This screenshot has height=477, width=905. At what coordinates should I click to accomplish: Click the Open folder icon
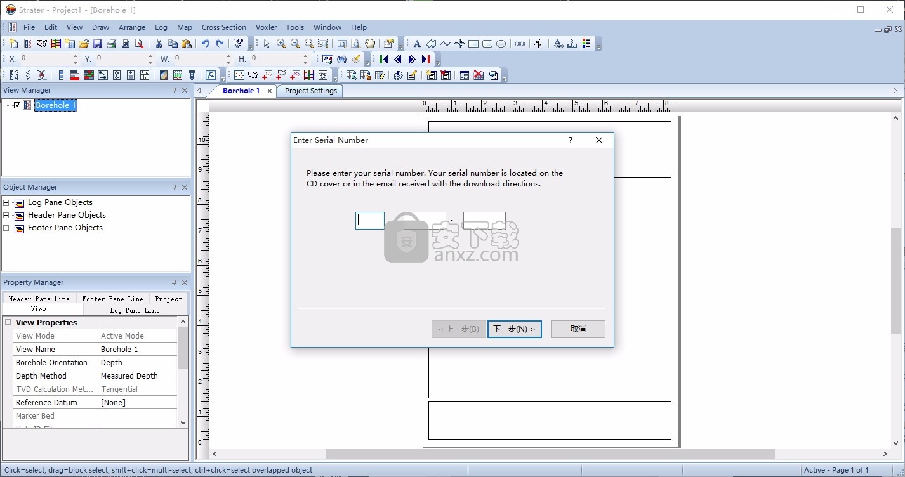84,44
